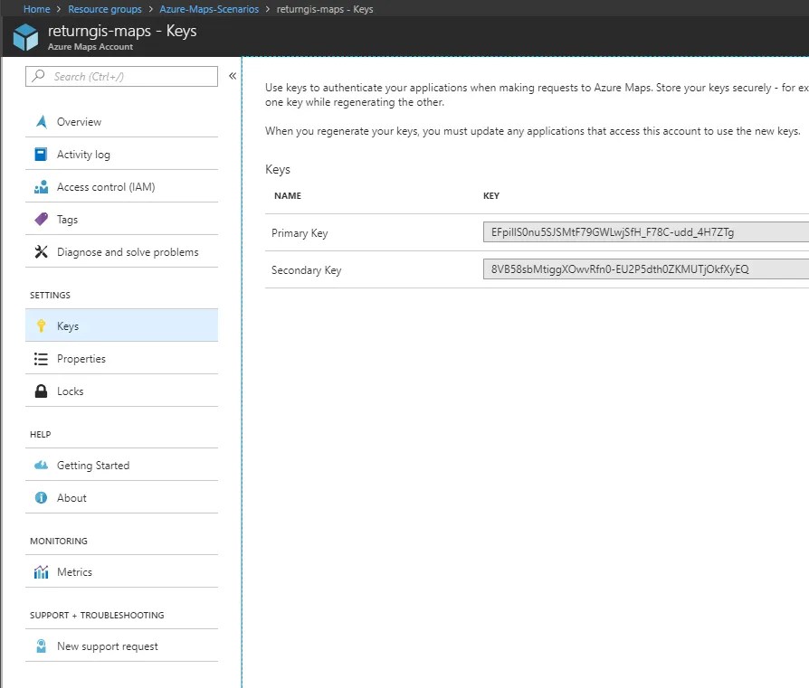Click the page title returngis-maps - Keys
The width and height of the screenshot is (809, 688).
coord(122,31)
